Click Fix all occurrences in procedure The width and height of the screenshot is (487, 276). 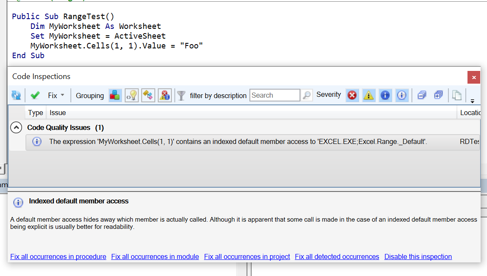[x=58, y=257]
